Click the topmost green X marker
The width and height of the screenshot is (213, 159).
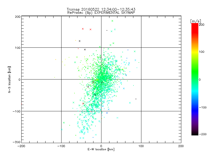tap(112, 21)
